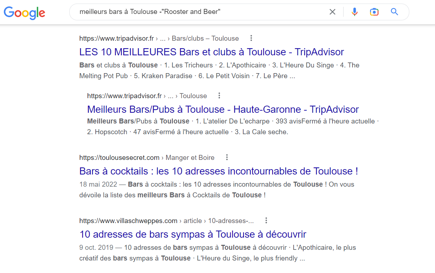
Task: Open the three-dot menu for the TripAdvisor result
Action: [x=251, y=38]
